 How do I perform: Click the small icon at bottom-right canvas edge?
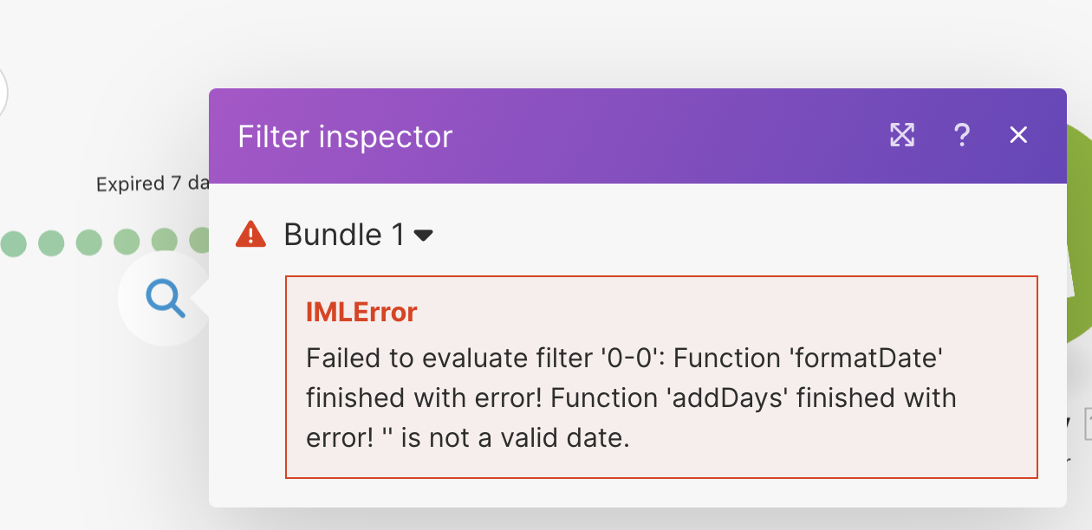[1086, 424]
